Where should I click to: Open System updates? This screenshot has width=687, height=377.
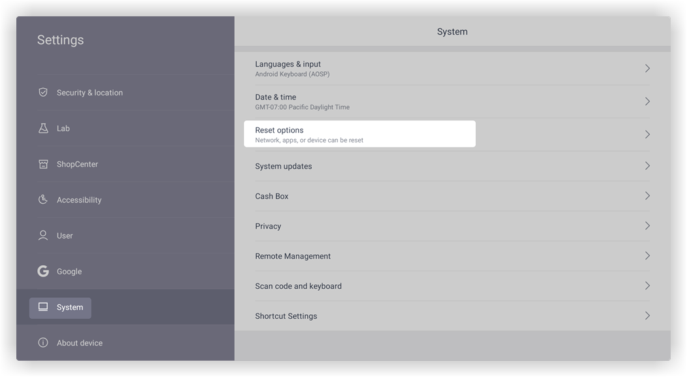pos(452,166)
